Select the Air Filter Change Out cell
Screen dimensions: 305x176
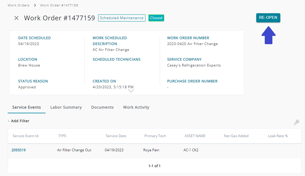[x=74, y=150]
